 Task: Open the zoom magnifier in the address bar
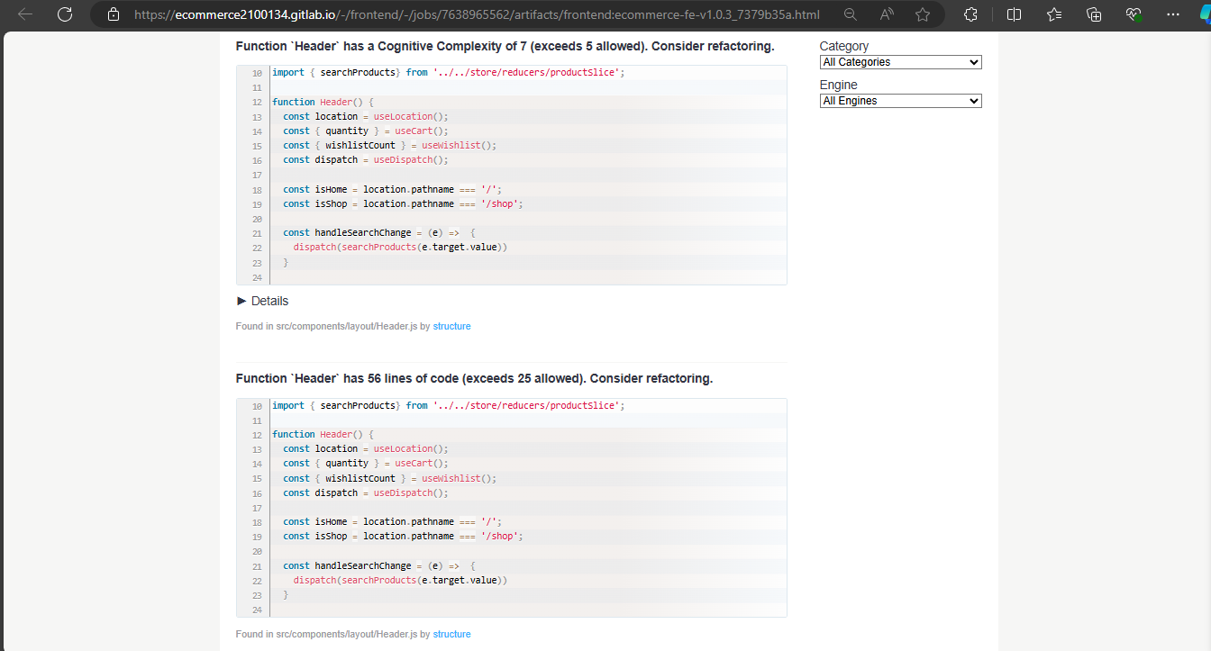[850, 14]
